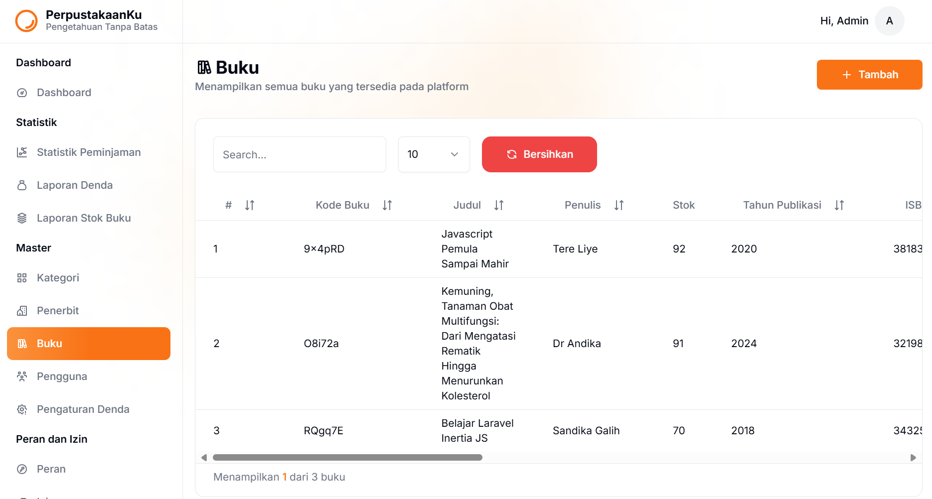Click the Statistik Peminjaman chart icon
The image size is (932, 499).
pos(22,152)
